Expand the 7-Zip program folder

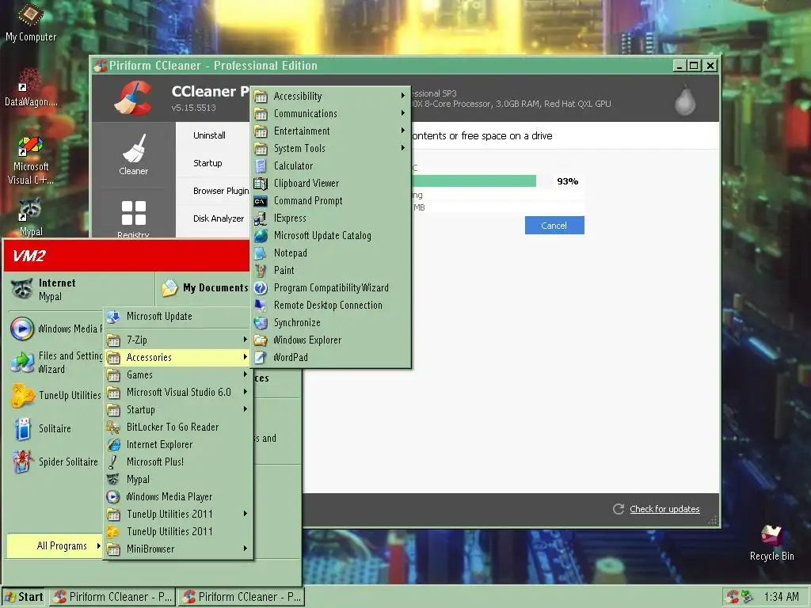coord(177,340)
